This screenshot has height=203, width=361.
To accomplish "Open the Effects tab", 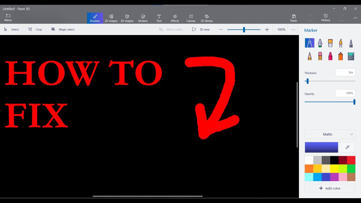I will point(175,18).
